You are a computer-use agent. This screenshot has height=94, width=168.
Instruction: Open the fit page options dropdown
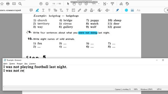[105, 4]
